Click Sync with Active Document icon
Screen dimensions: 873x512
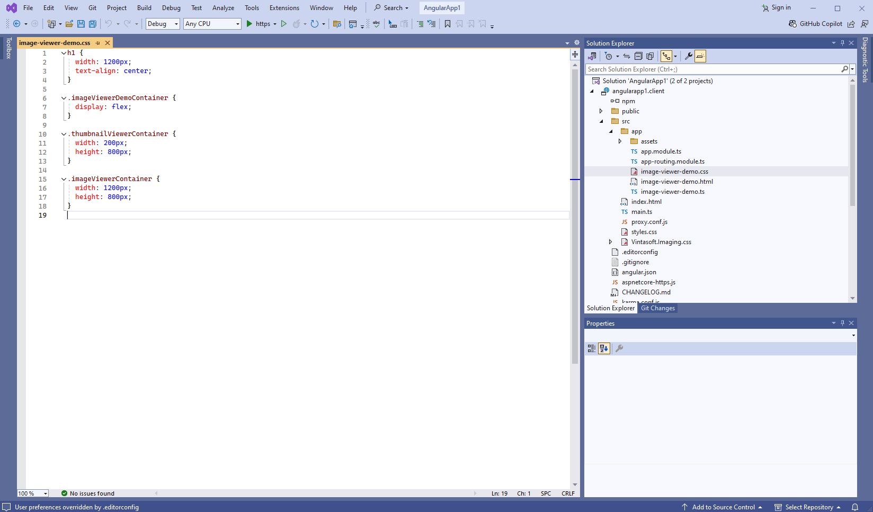[627, 56]
